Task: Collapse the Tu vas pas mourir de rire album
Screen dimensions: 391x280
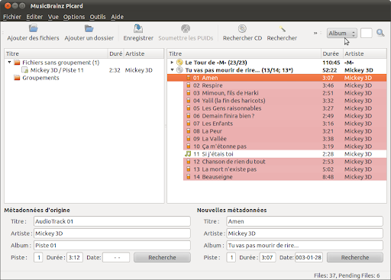Action: (x=172, y=69)
